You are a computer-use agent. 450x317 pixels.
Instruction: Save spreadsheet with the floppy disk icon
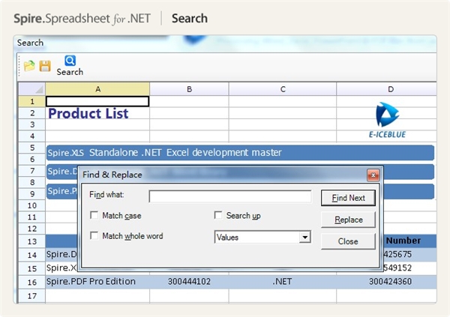(45, 66)
